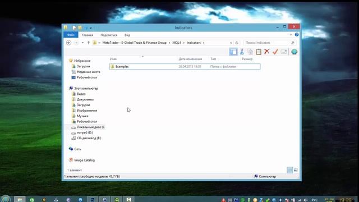Click the globe icon in toolbar

coord(294,52)
